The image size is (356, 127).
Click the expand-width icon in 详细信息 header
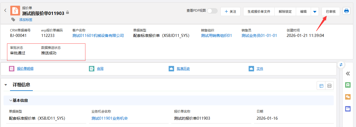coord(329,86)
